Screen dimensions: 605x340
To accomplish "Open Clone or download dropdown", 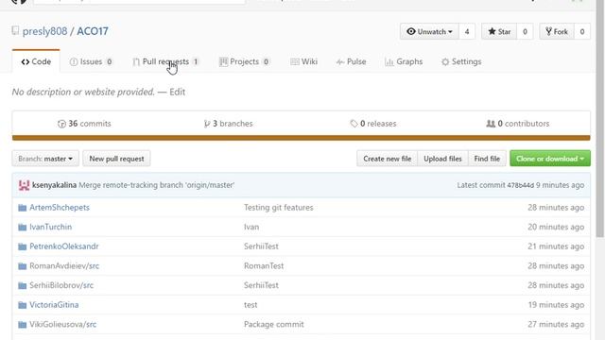I will [550, 159].
